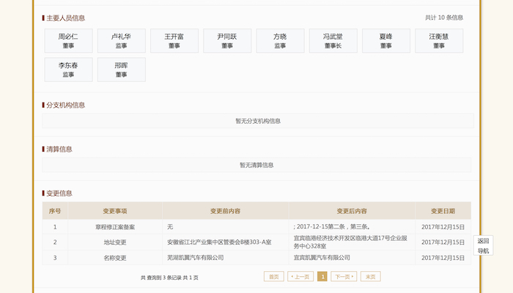The height and width of the screenshot is (293, 513).
Task: Go to first page with 首页 button
Action: tap(274, 277)
